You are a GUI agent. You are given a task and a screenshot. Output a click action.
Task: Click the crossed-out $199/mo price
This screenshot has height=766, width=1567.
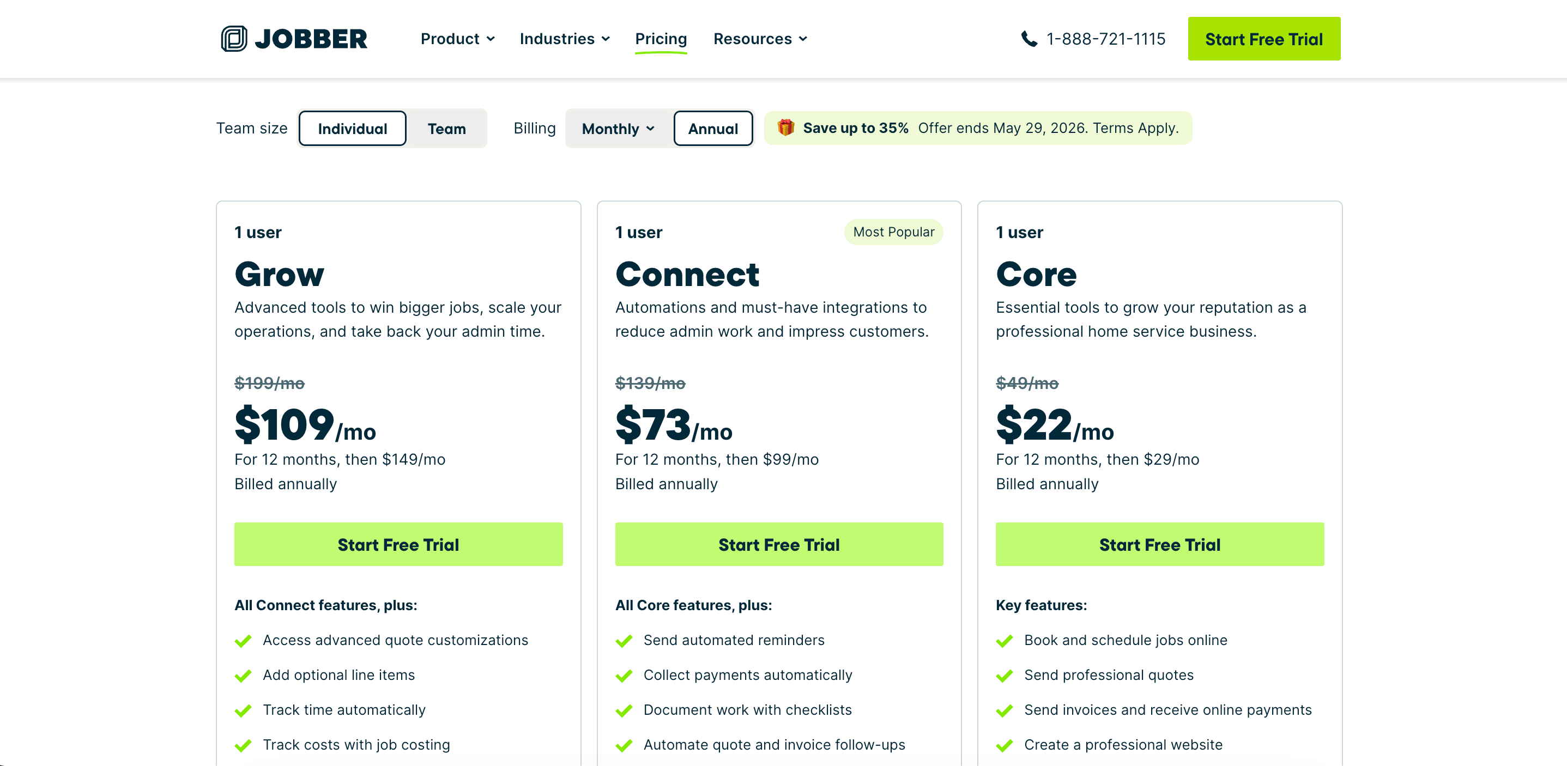click(269, 383)
